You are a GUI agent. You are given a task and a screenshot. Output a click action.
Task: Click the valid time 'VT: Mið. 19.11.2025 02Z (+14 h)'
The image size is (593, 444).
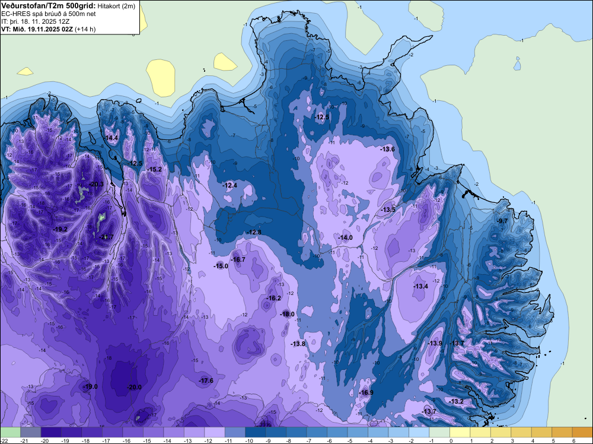click(49, 29)
